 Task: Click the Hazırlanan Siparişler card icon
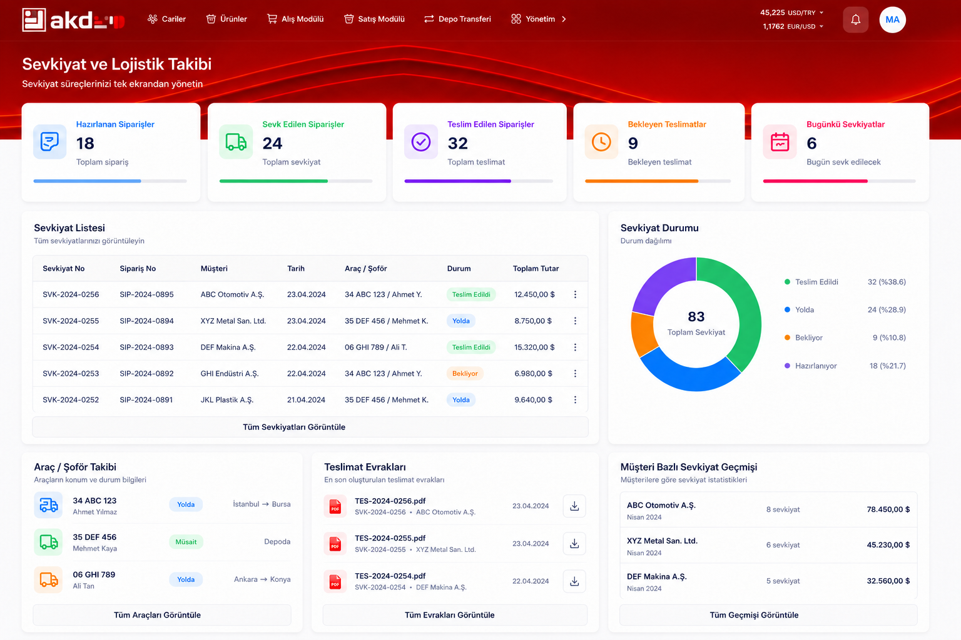[x=49, y=142]
